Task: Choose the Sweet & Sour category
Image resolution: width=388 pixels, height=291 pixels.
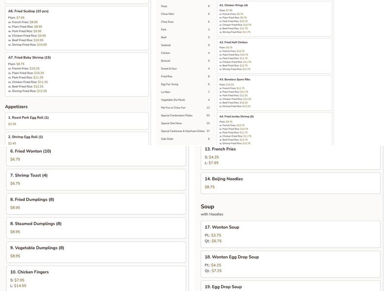Action: (x=169, y=69)
